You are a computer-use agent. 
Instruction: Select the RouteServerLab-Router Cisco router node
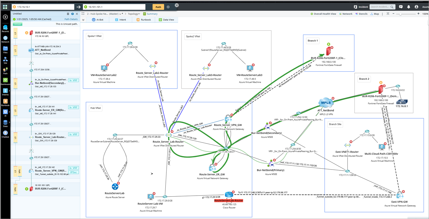click(229, 194)
